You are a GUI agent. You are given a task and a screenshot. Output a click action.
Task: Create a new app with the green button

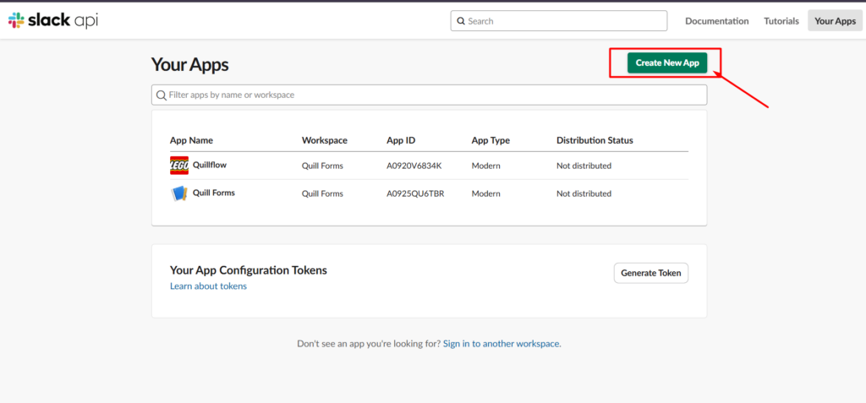point(667,63)
